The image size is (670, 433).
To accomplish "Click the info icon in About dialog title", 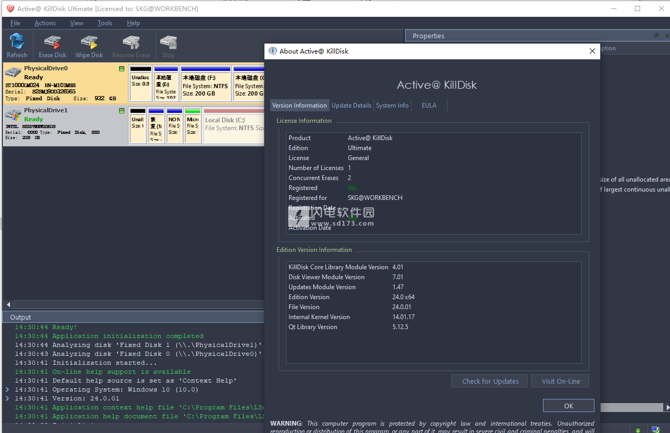I will (x=273, y=51).
